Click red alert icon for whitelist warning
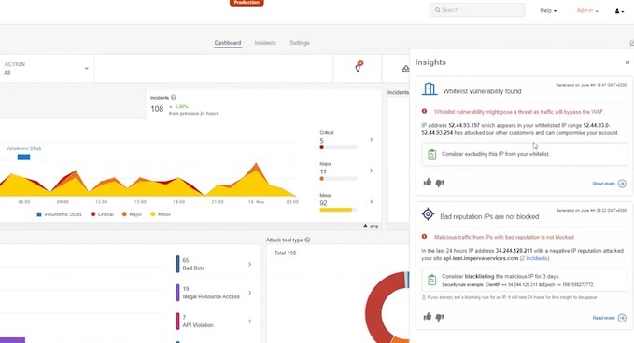 point(424,111)
